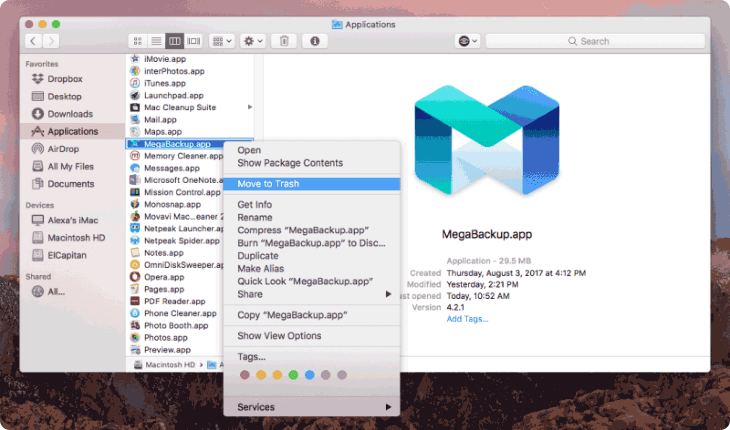The height and width of the screenshot is (430, 730).
Task: Select Macintosh HD under Devices
Action: tap(76, 238)
